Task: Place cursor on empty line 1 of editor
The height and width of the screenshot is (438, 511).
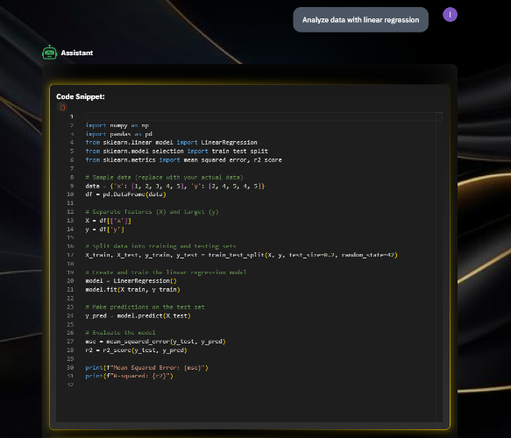Action: click(260, 117)
